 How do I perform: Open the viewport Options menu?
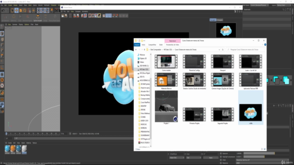[27, 24]
